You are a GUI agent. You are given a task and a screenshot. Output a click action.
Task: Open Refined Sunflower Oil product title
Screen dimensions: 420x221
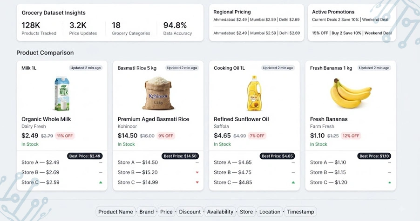point(241,119)
